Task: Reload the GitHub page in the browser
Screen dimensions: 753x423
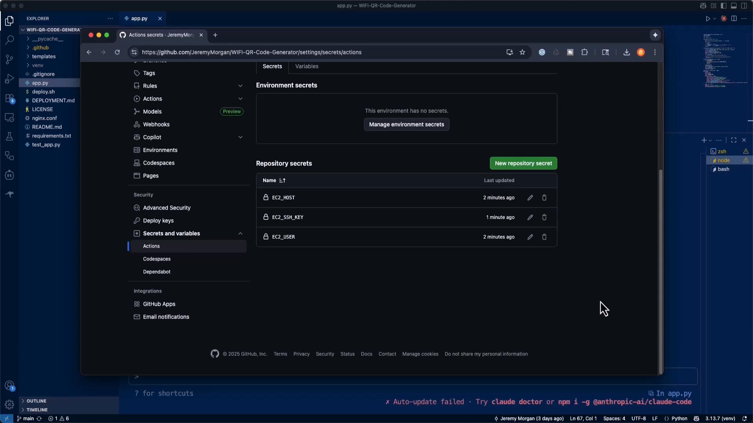Action: click(x=117, y=52)
